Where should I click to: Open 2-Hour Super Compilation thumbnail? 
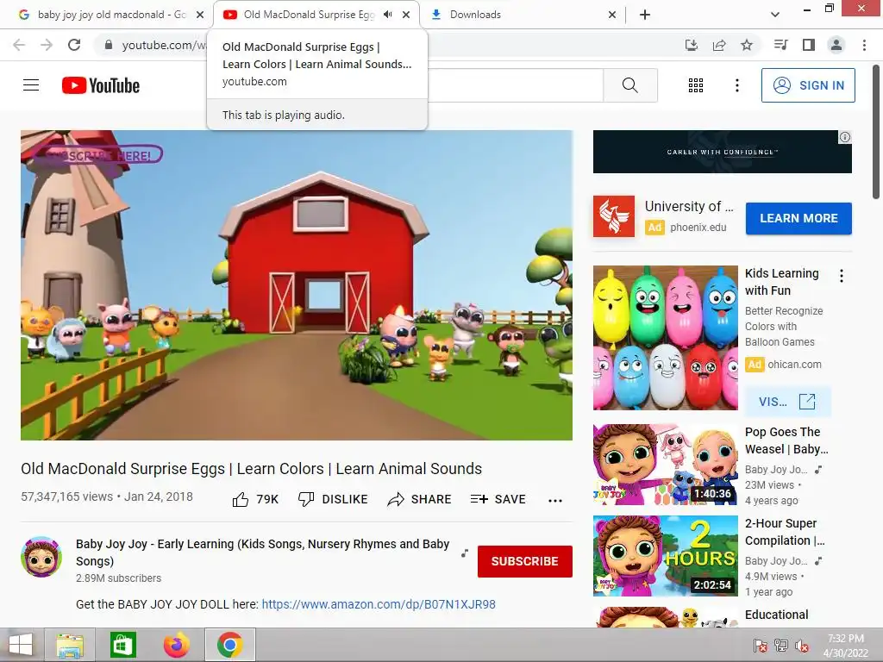[665, 556]
